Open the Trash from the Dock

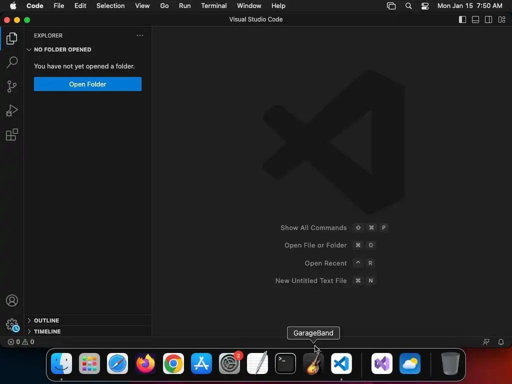click(x=450, y=363)
